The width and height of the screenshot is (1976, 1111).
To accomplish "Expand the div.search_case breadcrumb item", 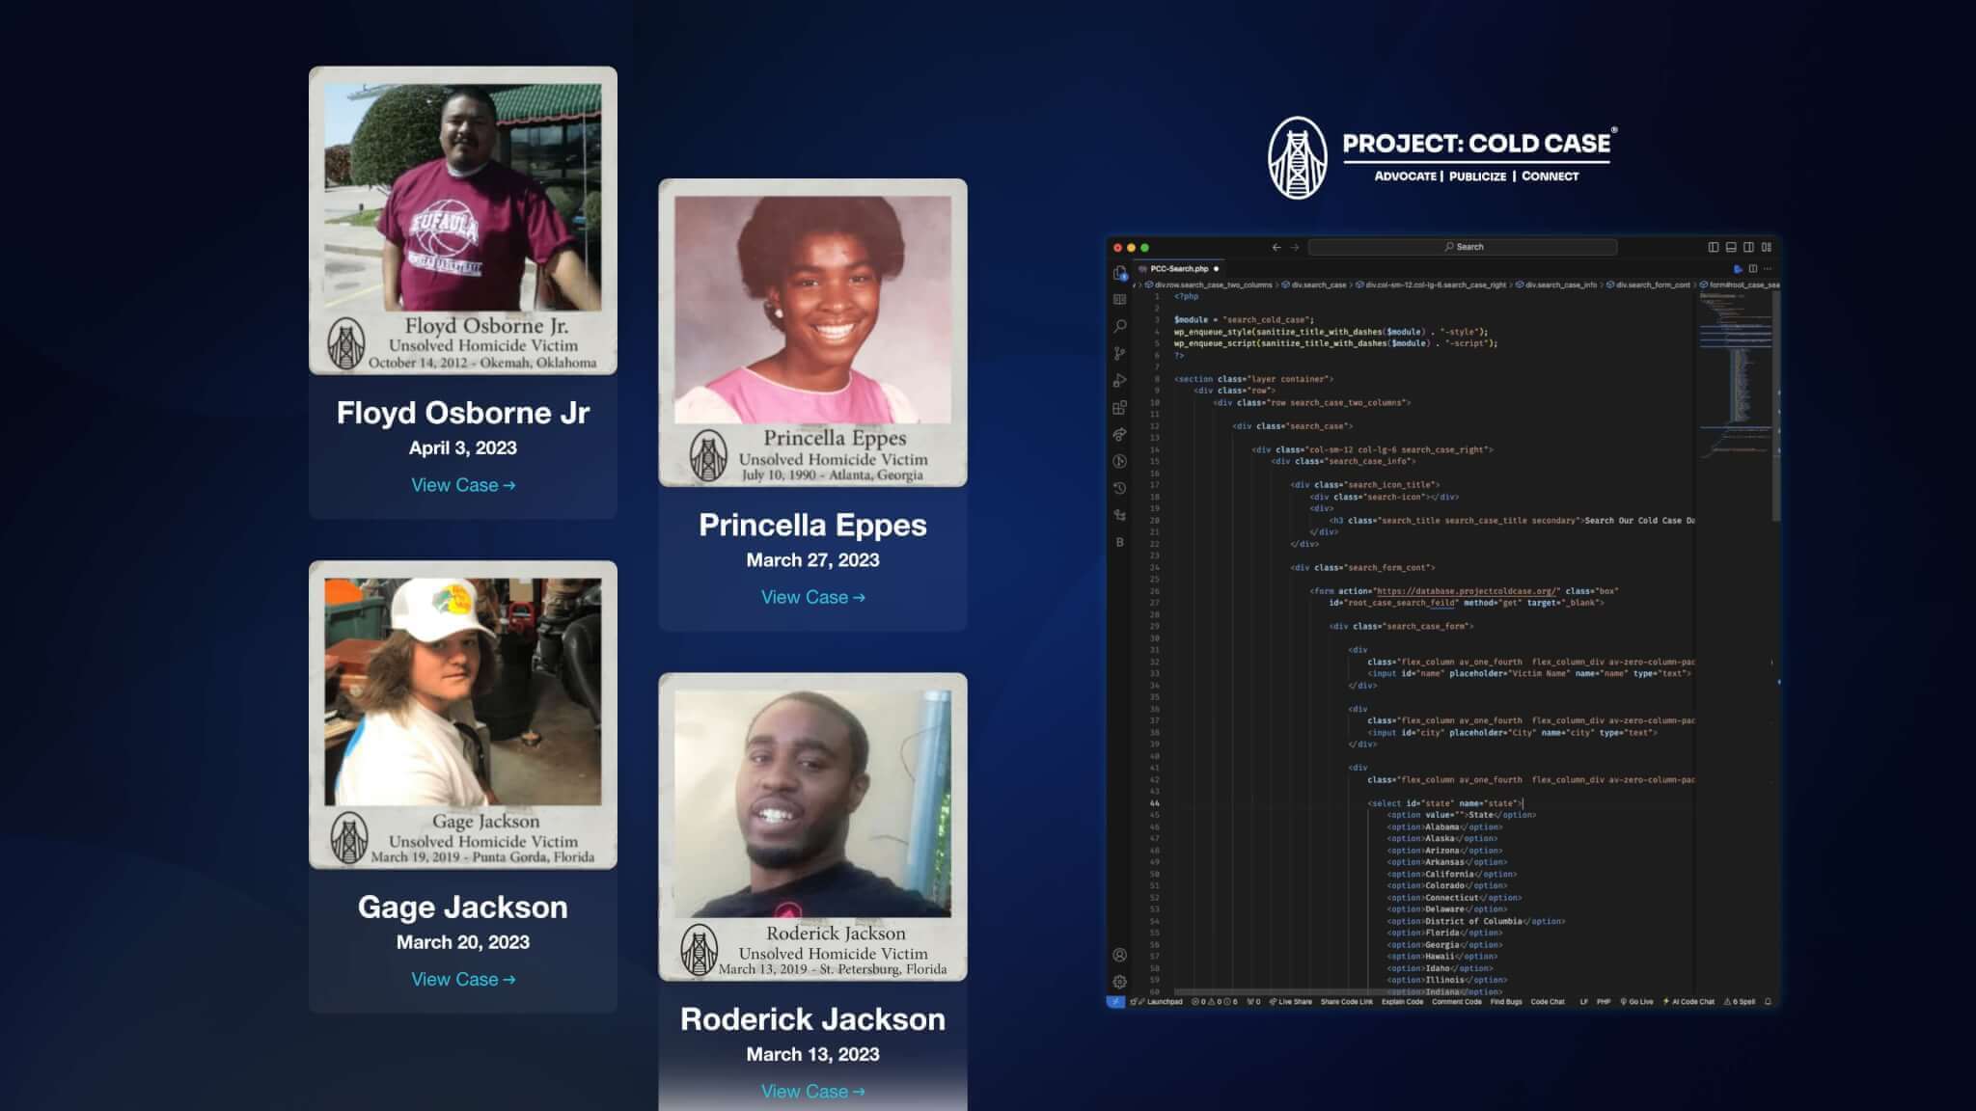I will [x=1318, y=285].
